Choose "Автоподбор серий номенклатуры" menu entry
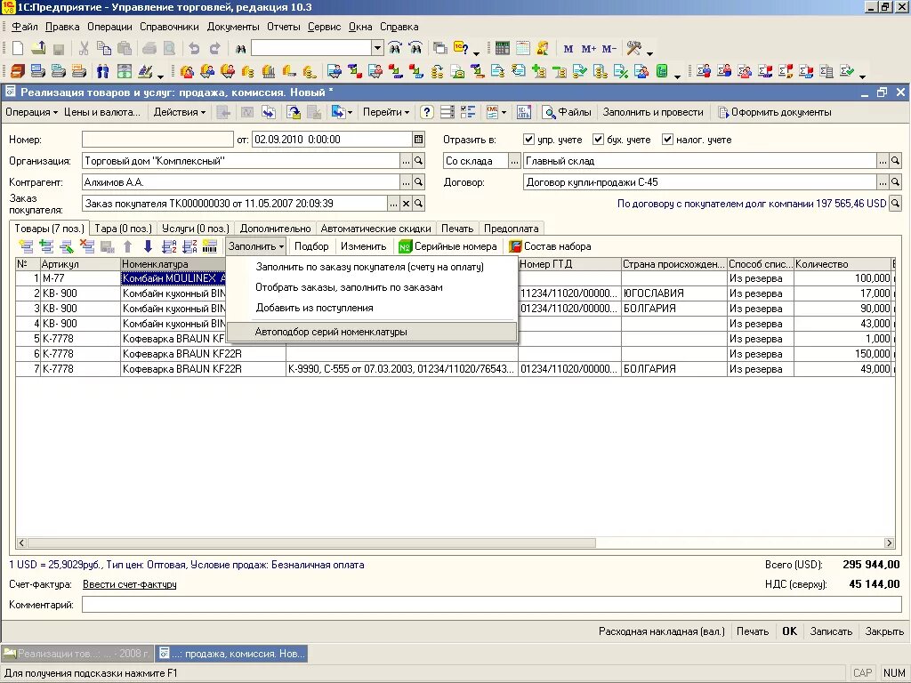This screenshot has height=683, width=911. tap(371, 333)
